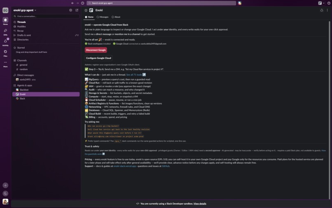Star the Enoki conversation
This screenshot has width=332, height=208.
coord(86,10)
